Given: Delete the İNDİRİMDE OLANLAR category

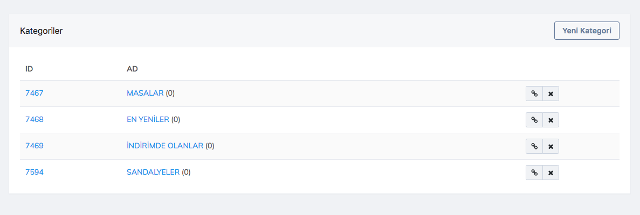Looking at the screenshot, I should pos(550,146).
